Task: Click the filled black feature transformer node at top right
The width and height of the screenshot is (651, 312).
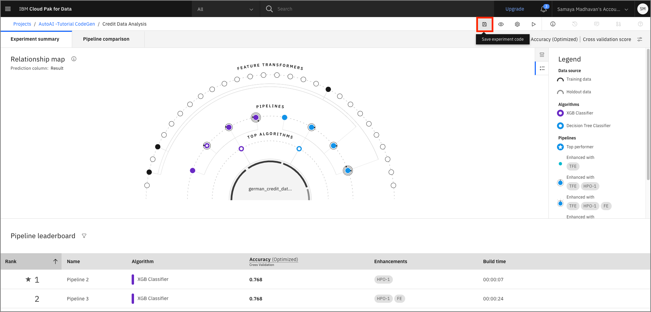Action: (328, 89)
